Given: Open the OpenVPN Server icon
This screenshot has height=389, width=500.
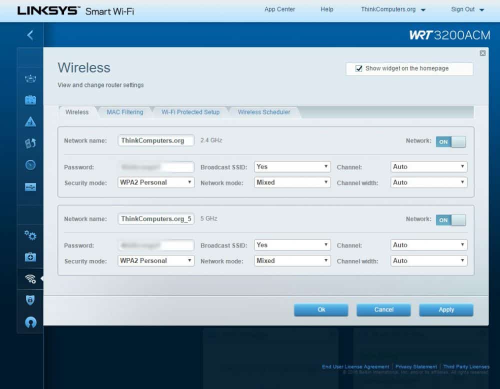Looking at the screenshot, I should [x=30, y=322].
